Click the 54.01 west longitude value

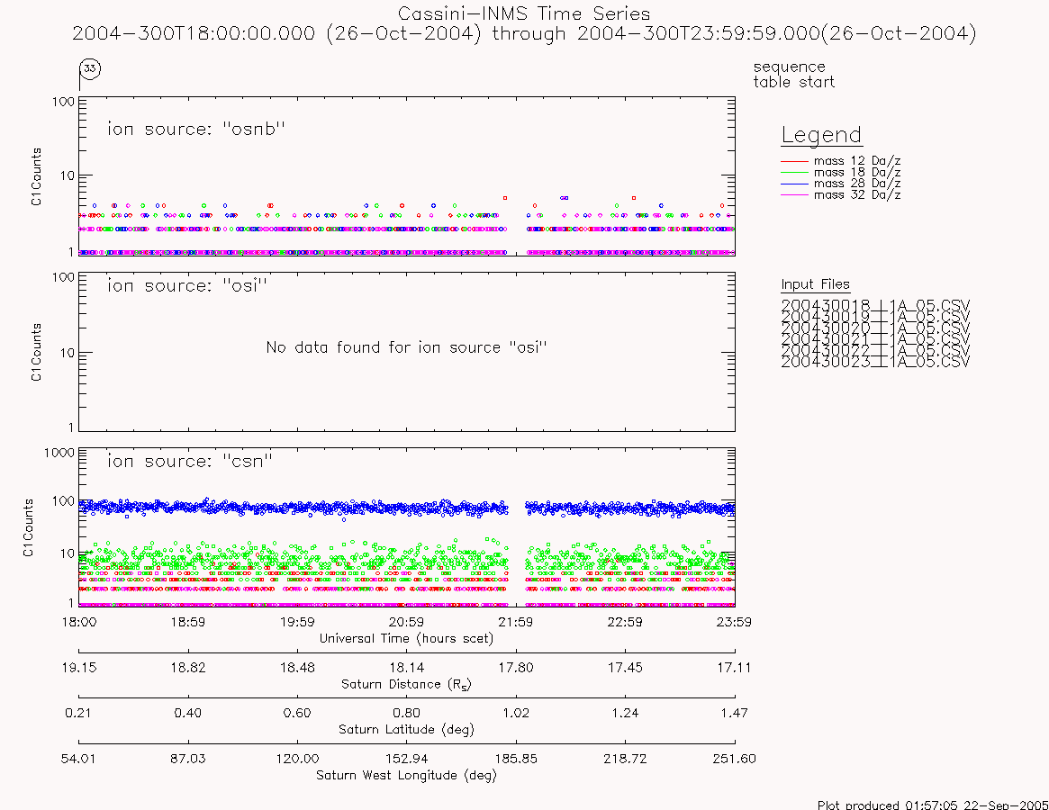coord(78,759)
